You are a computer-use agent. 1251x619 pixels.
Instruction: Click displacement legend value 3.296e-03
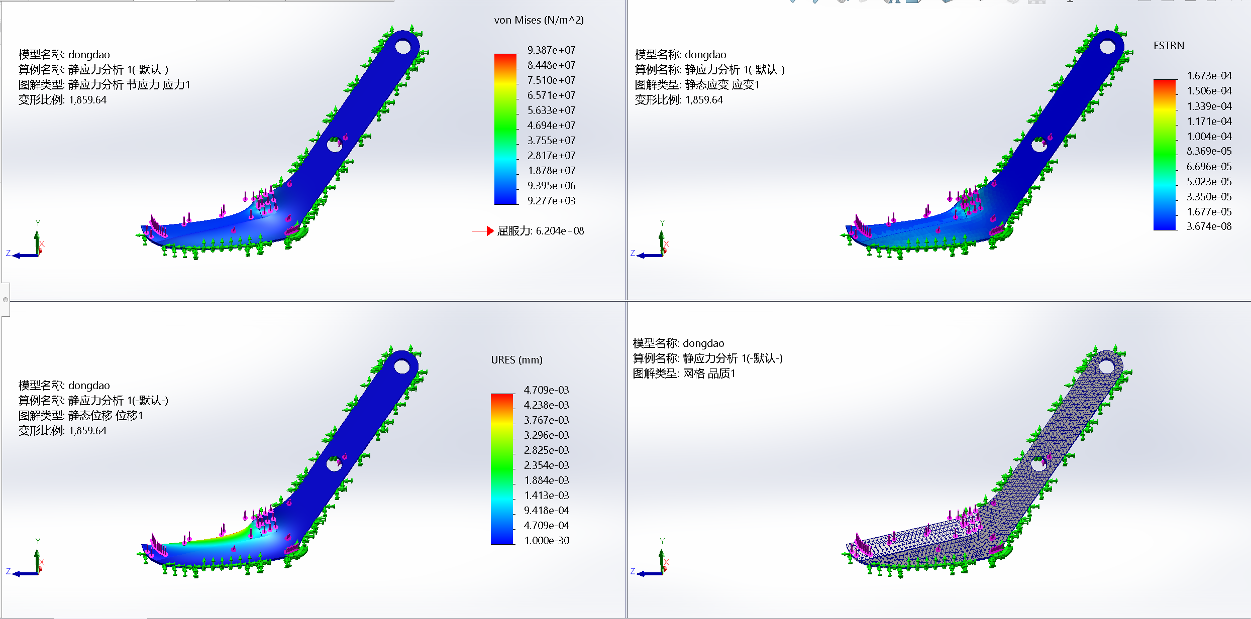click(547, 435)
